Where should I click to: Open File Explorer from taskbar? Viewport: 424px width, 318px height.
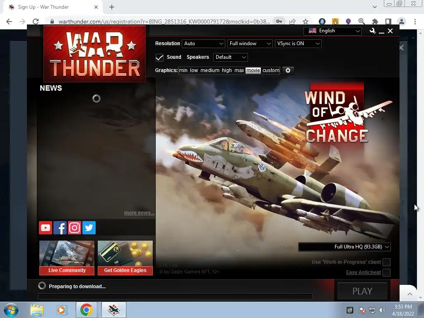pyautogui.click(x=37, y=310)
